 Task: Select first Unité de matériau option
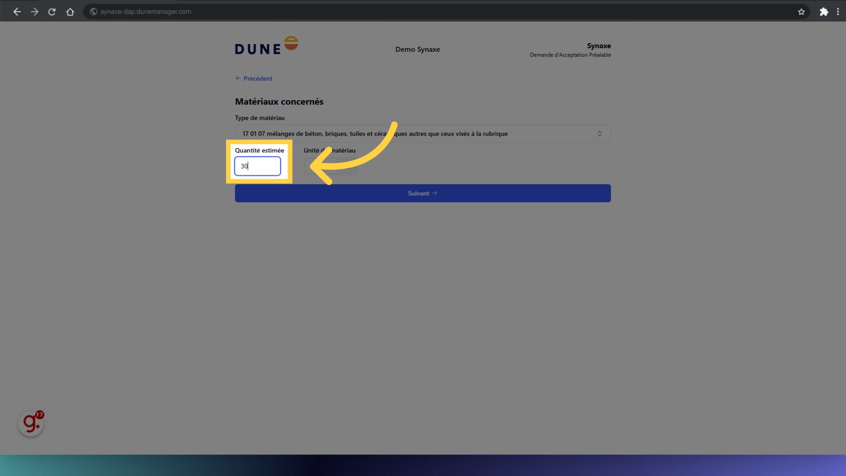[x=320, y=167]
